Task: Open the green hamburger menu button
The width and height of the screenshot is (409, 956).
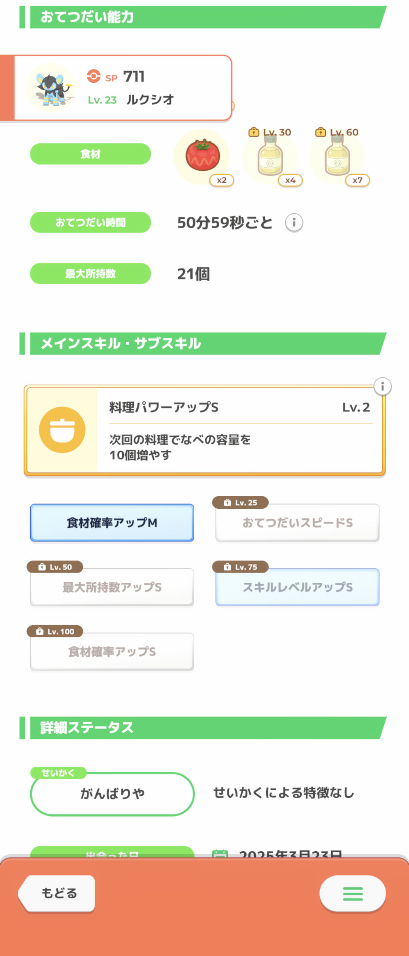Action: pyautogui.click(x=353, y=893)
